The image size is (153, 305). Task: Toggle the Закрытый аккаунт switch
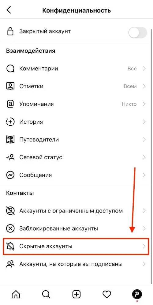138,32
